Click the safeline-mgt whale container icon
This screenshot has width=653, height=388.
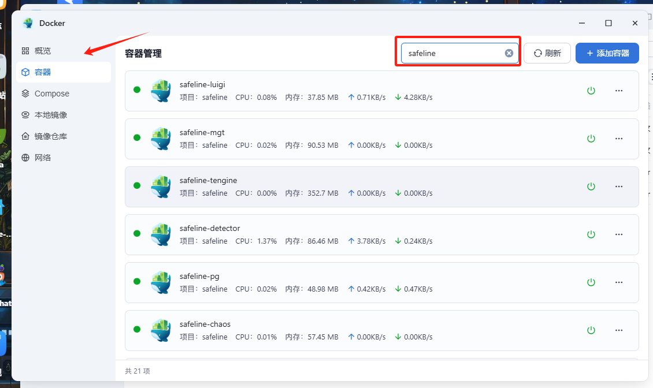coord(161,139)
